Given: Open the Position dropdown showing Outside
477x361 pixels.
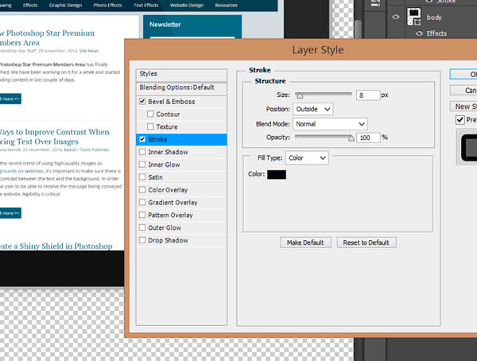Looking at the screenshot, I should (x=312, y=109).
